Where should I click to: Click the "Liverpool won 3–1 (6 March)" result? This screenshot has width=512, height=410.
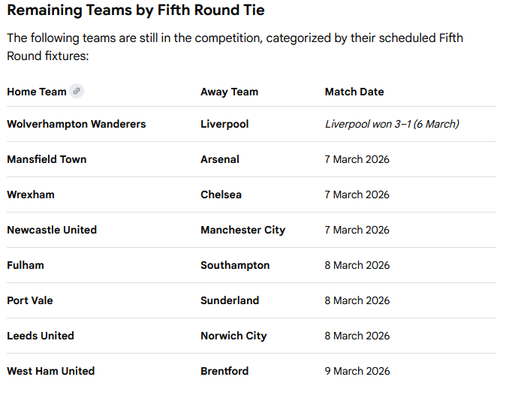pyautogui.click(x=391, y=124)
